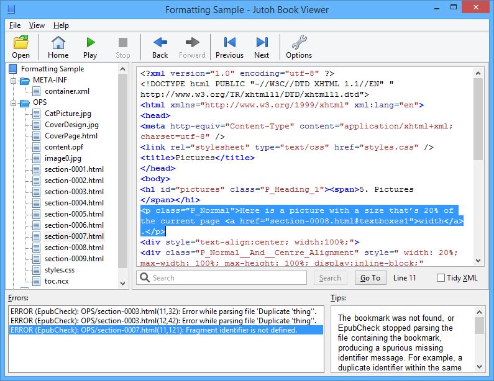Image resolution: width=494 pixels, height=381 pixels.
Task: Click the code view scrollbar thumb
Action: [x=478, y=119]
